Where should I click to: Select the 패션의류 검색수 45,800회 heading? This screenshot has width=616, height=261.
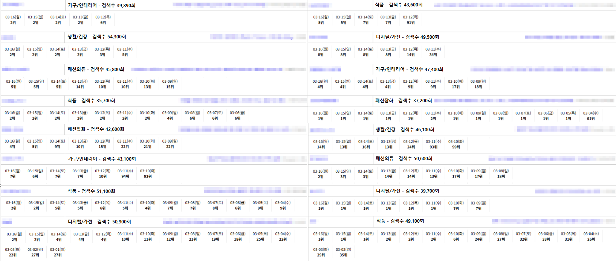tap(96, 69)
